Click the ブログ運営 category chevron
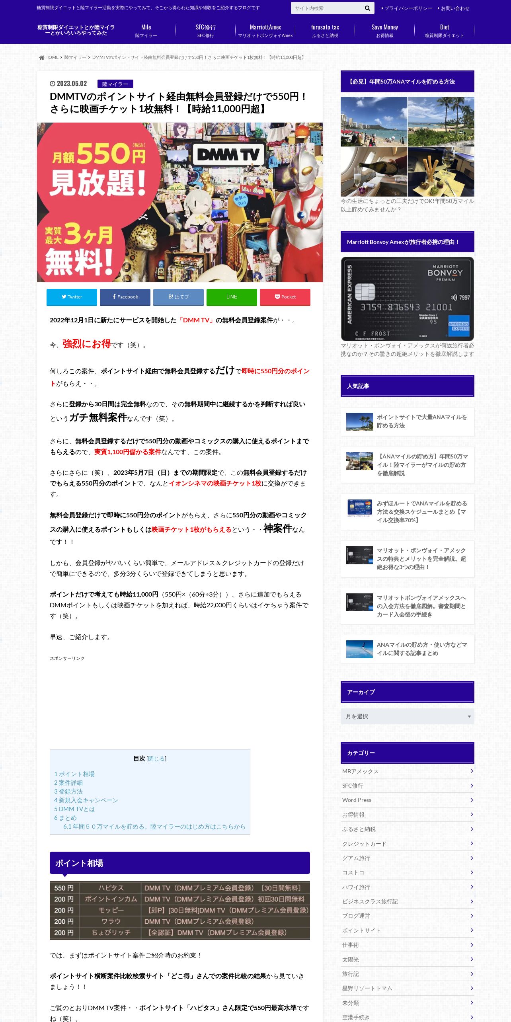 pyautogui.click(x=472, y=916)
